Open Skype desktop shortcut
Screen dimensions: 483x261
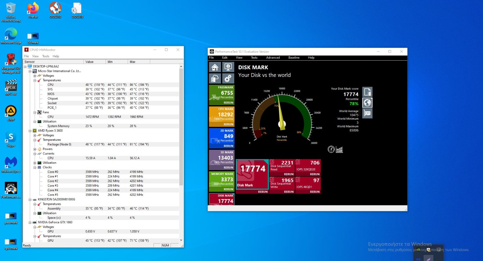coord(11,139)
